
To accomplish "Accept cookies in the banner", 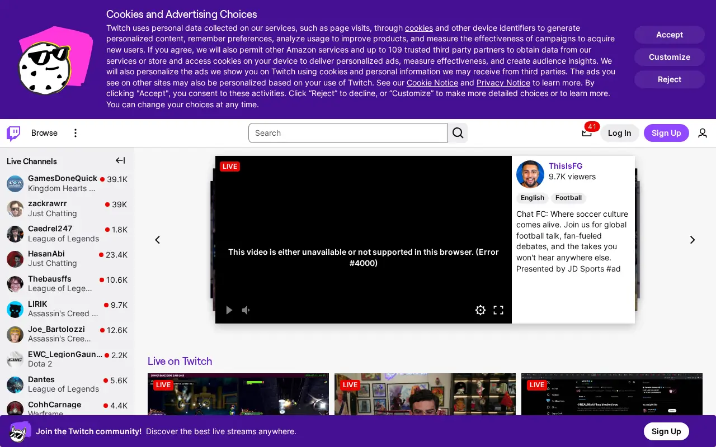I will [670, 35].
